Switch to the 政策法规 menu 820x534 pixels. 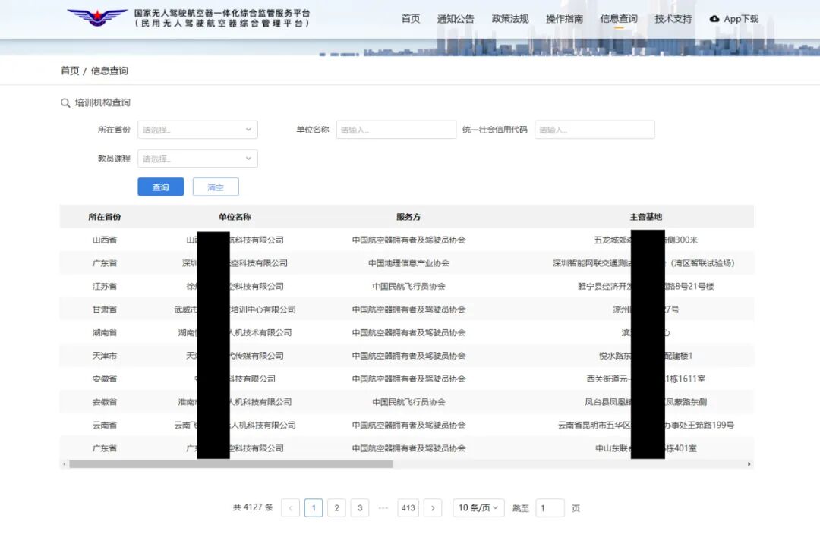click(510, 19)
